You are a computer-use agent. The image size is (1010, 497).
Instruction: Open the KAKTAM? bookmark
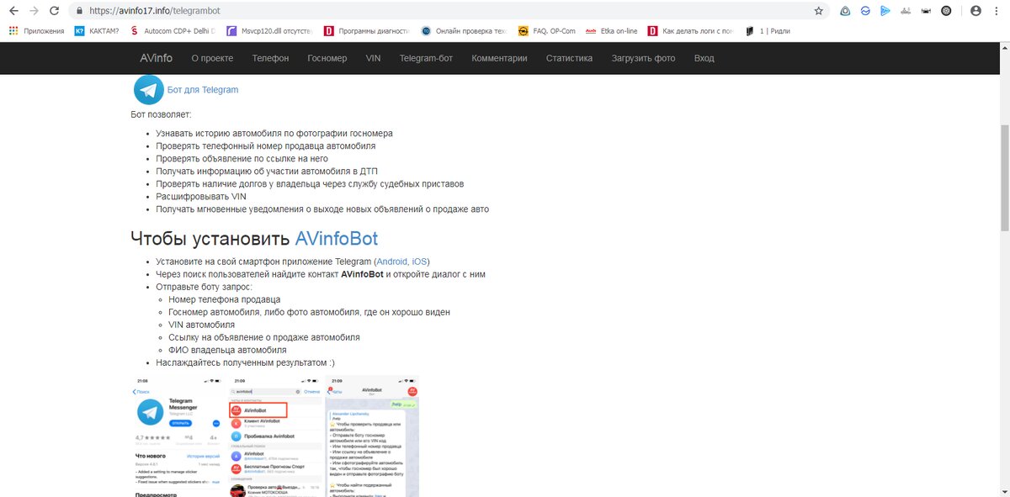click(x=97, y=31)
